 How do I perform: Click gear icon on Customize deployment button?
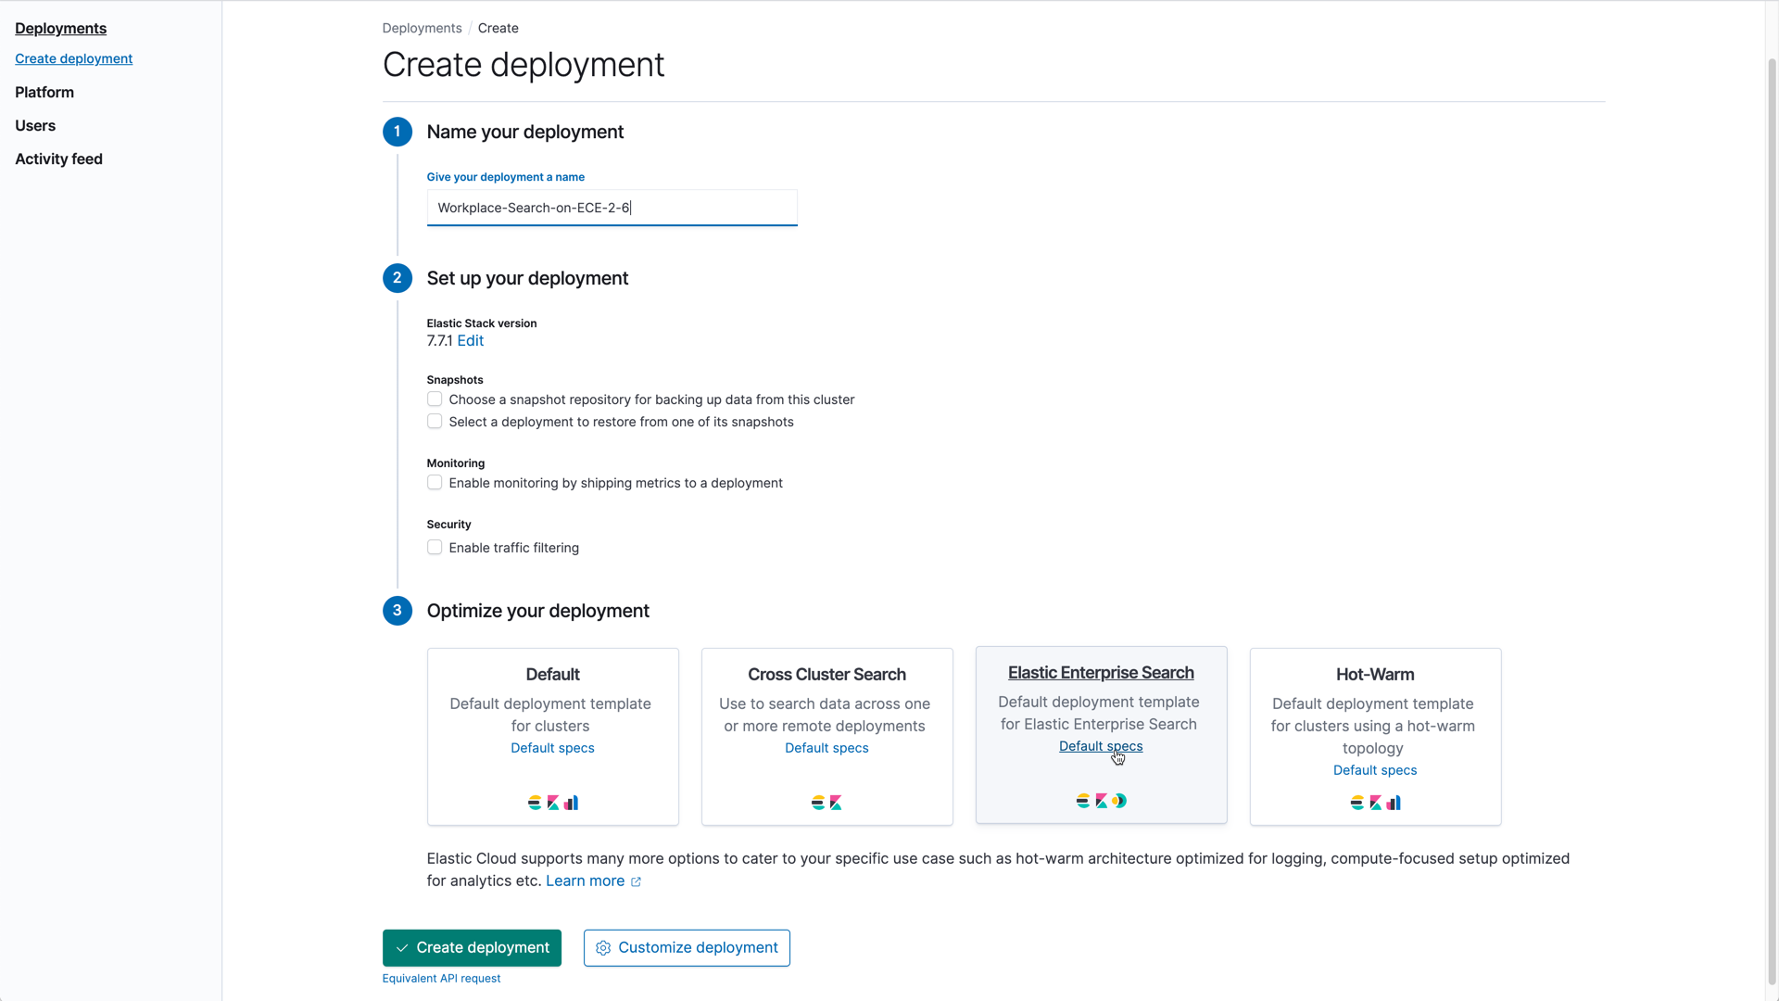(x=603, y=948)
